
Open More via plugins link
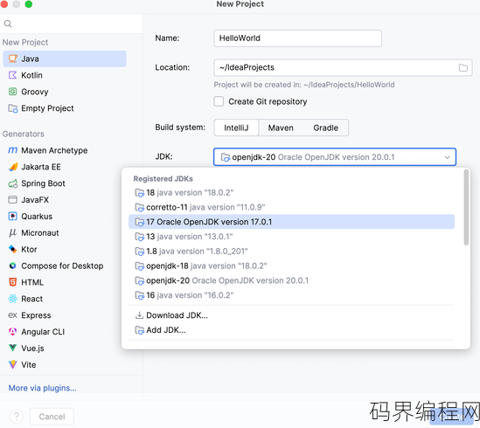pyautogui.click(x=42, y=388)
